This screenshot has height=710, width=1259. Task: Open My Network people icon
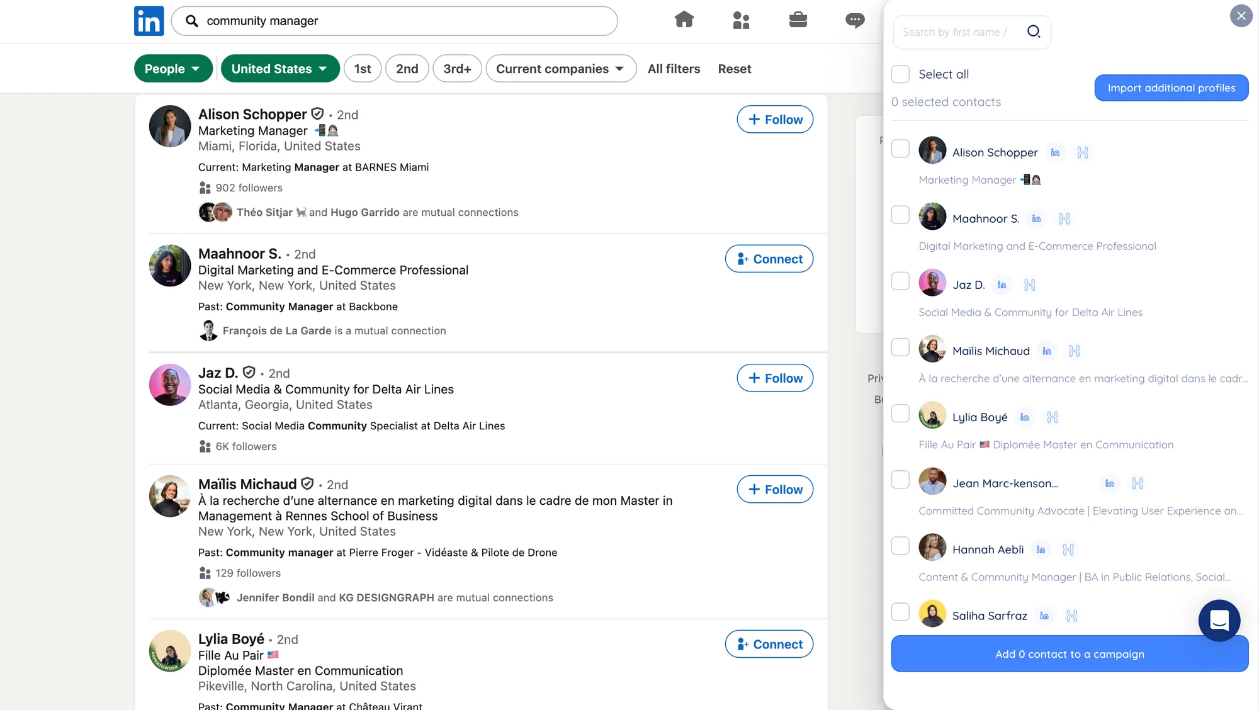741,20
